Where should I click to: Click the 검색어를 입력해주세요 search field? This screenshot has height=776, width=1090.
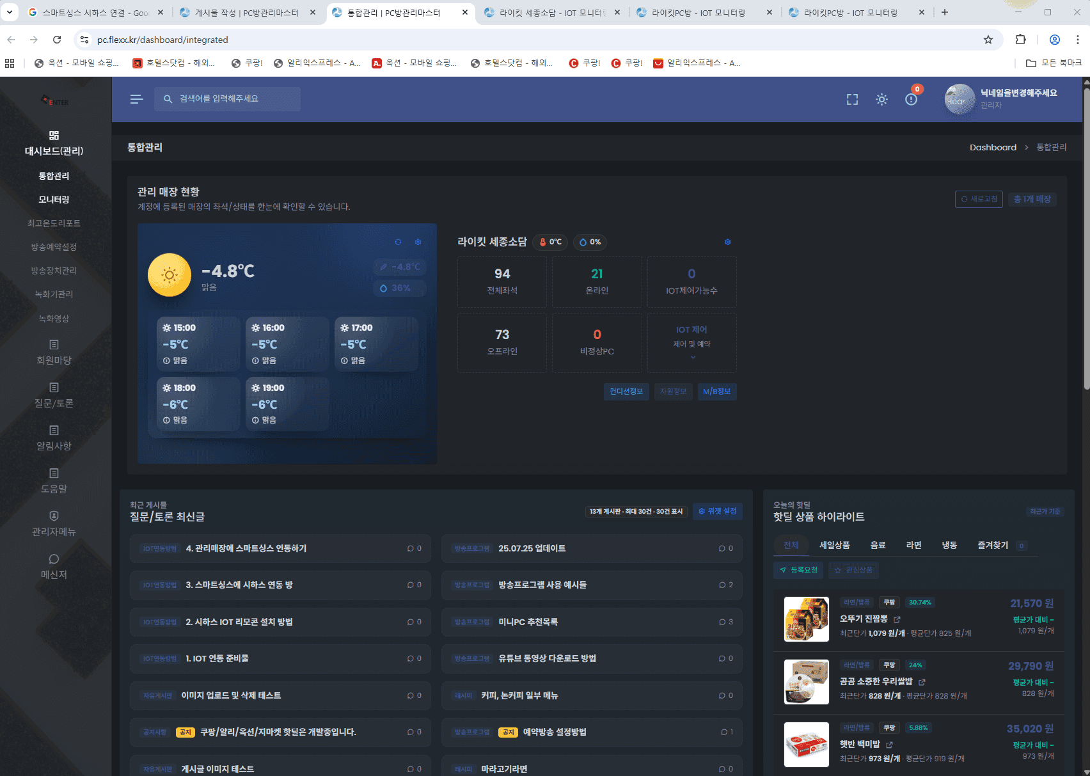[227, 99]
